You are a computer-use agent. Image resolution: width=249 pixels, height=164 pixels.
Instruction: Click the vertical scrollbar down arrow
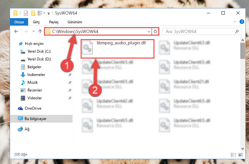point(243,148)
